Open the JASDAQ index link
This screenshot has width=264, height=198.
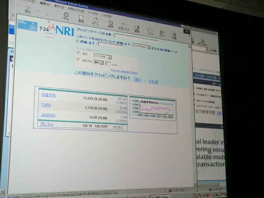[48, 115]
